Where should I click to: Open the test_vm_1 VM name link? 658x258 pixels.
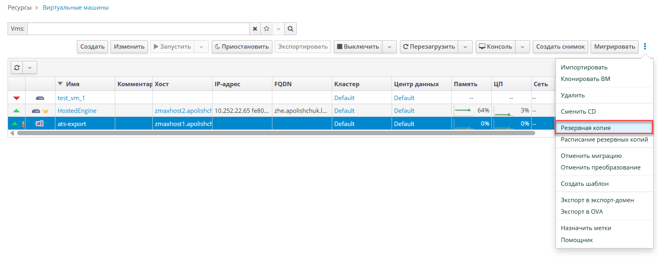71,98
